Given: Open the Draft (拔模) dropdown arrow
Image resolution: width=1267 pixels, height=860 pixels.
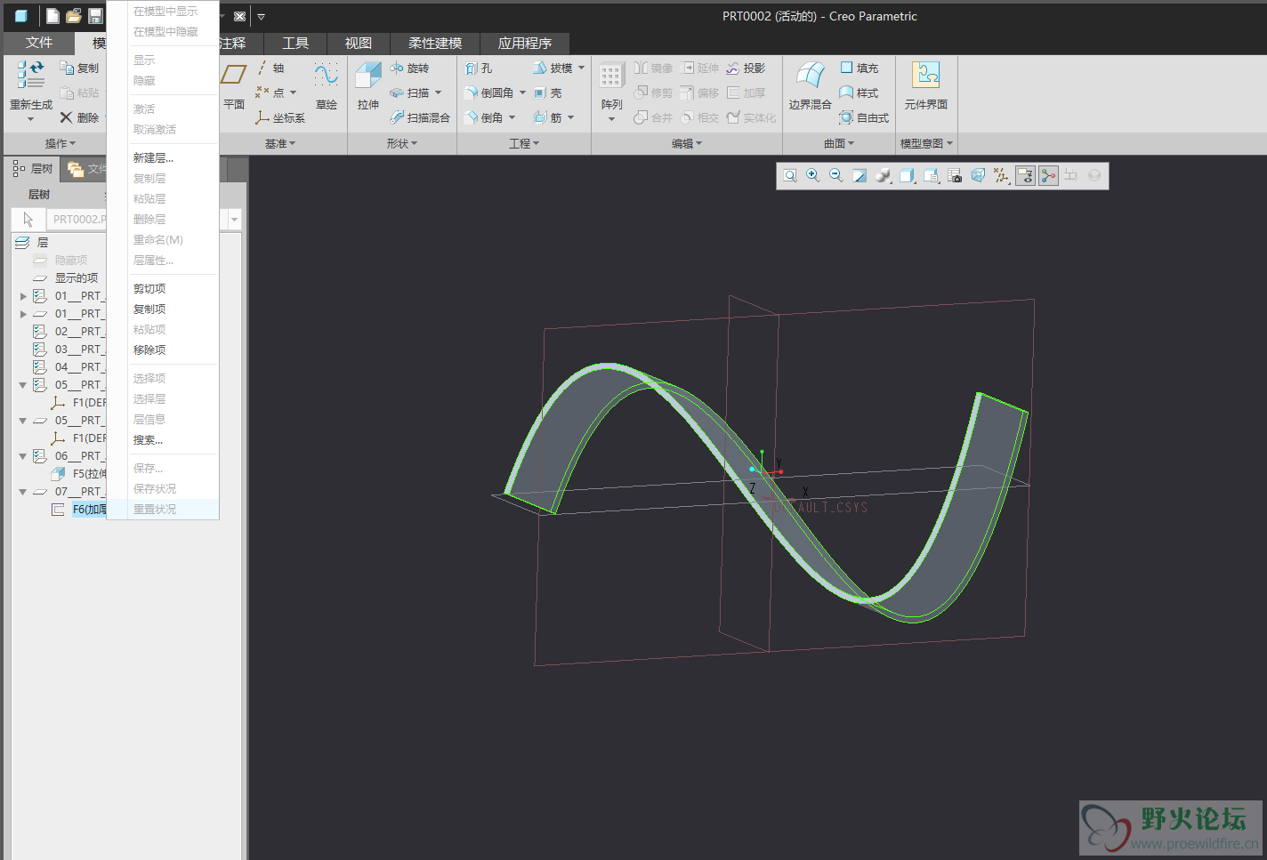Looking at the screenshot, I should (581, 68).
